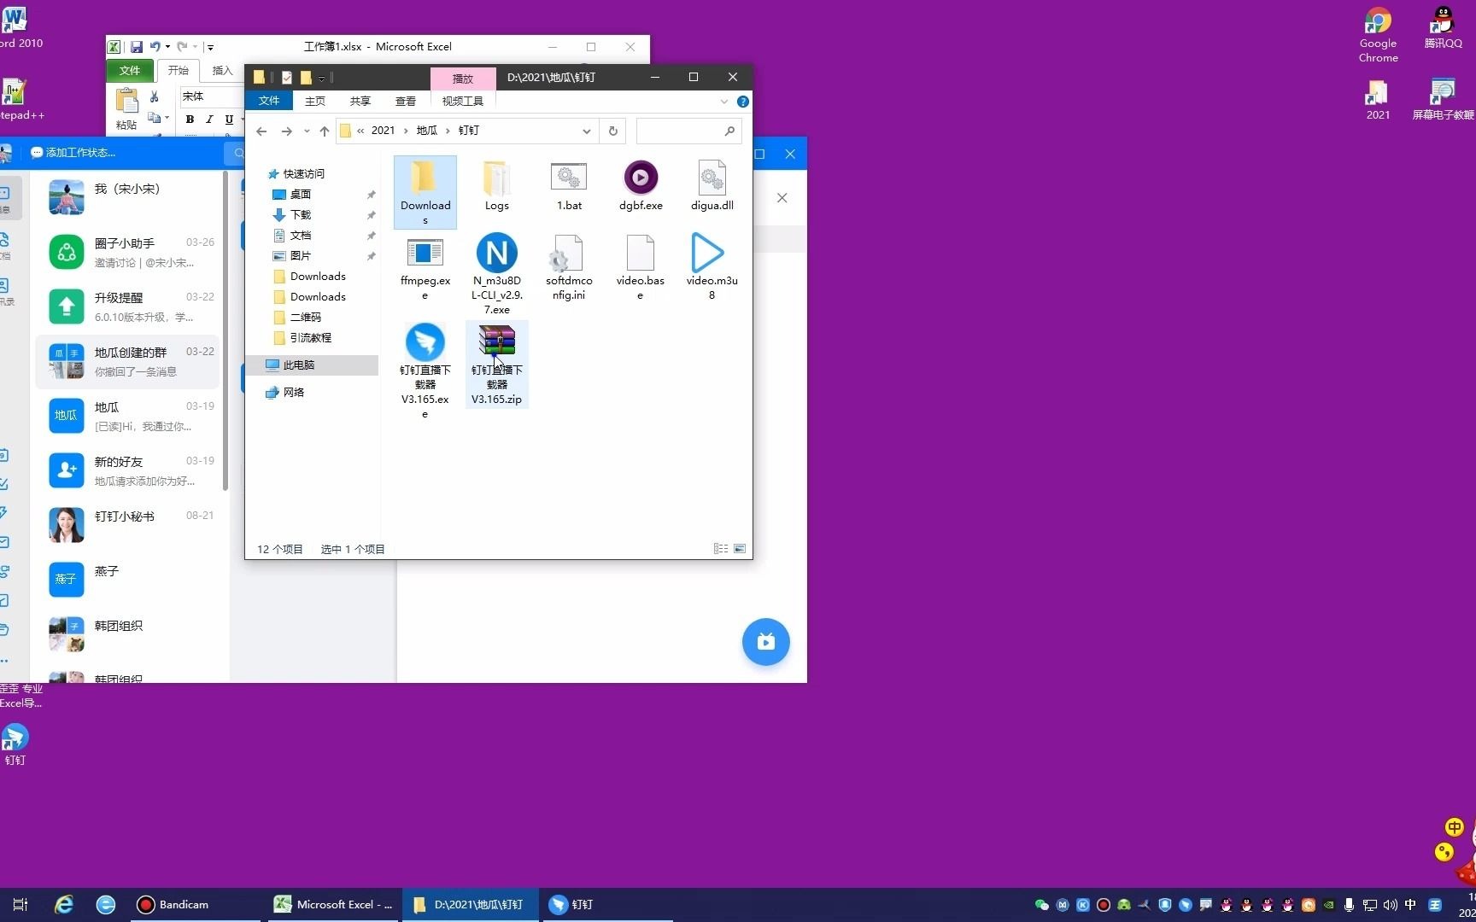
Task: Switch to 主页 ribbon tab
Action: 315,101
